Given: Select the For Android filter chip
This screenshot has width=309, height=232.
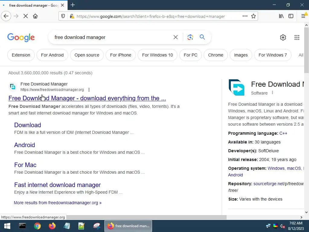Looking at the screenshot, I should [x=52, y=55].
